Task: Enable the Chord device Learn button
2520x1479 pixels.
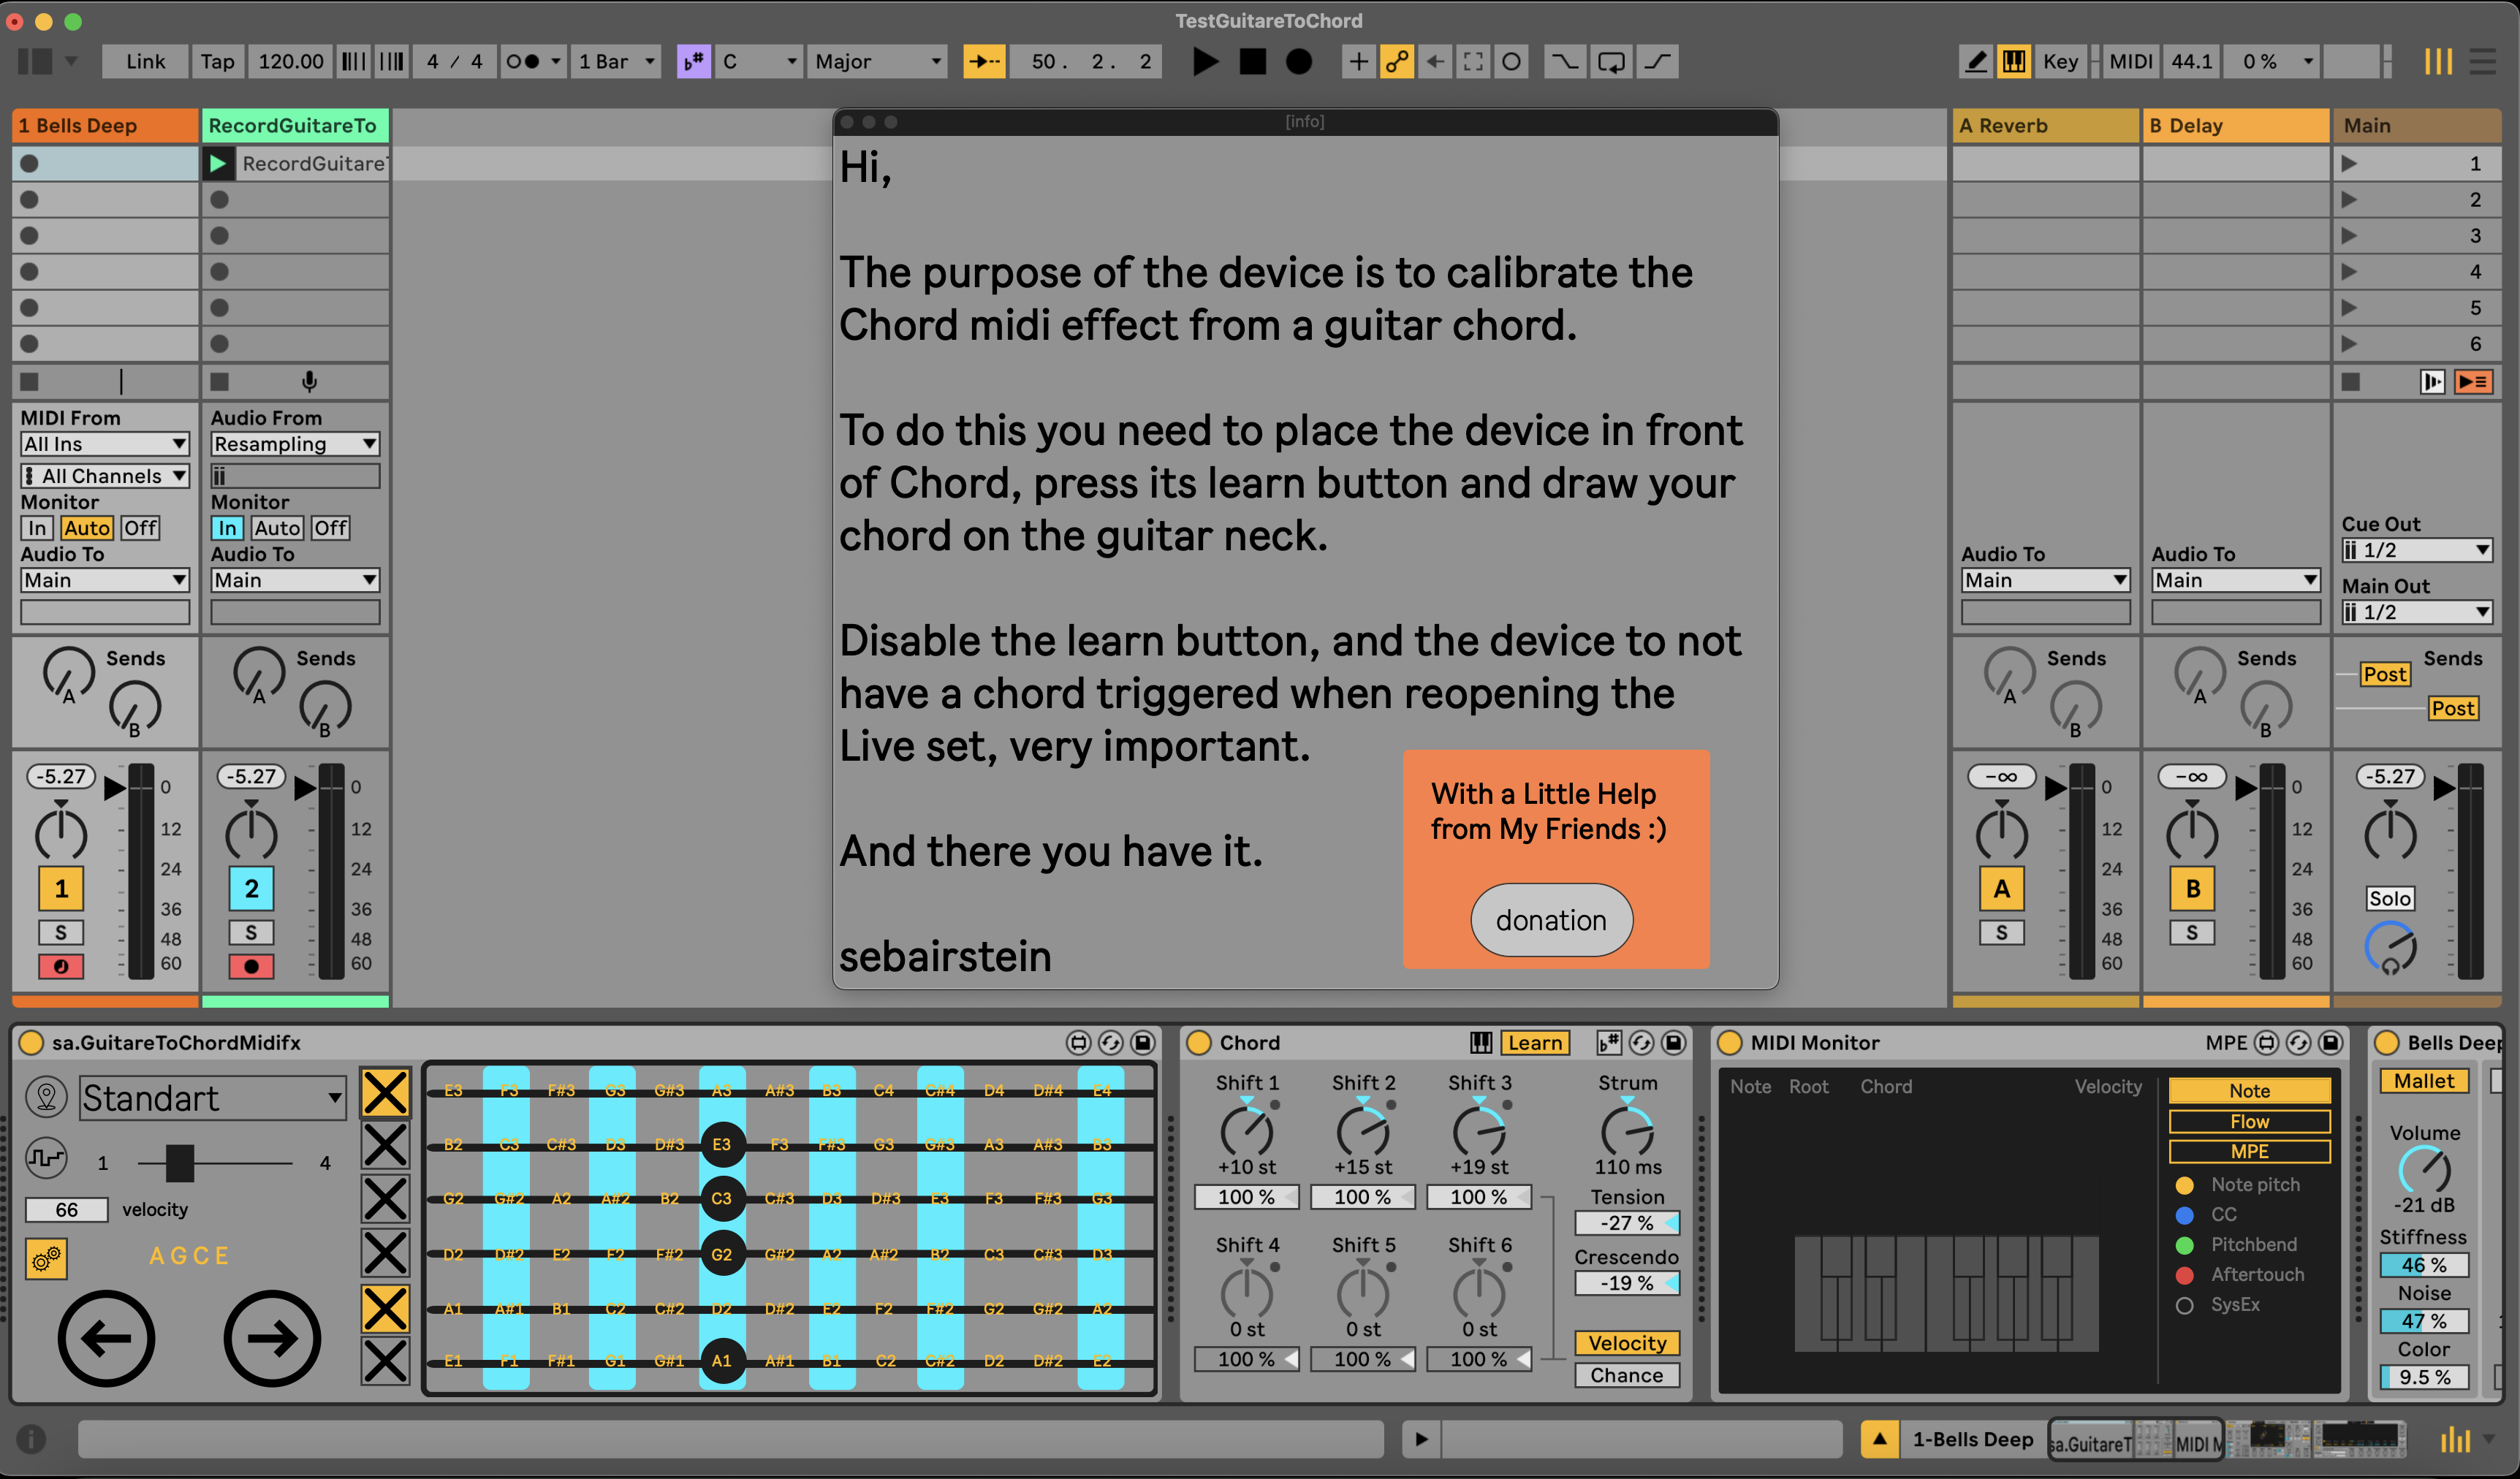Action: pos(1534,1043)
